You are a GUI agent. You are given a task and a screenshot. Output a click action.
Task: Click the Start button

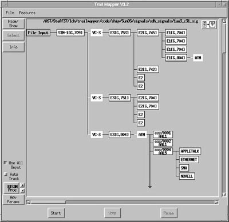56,213
